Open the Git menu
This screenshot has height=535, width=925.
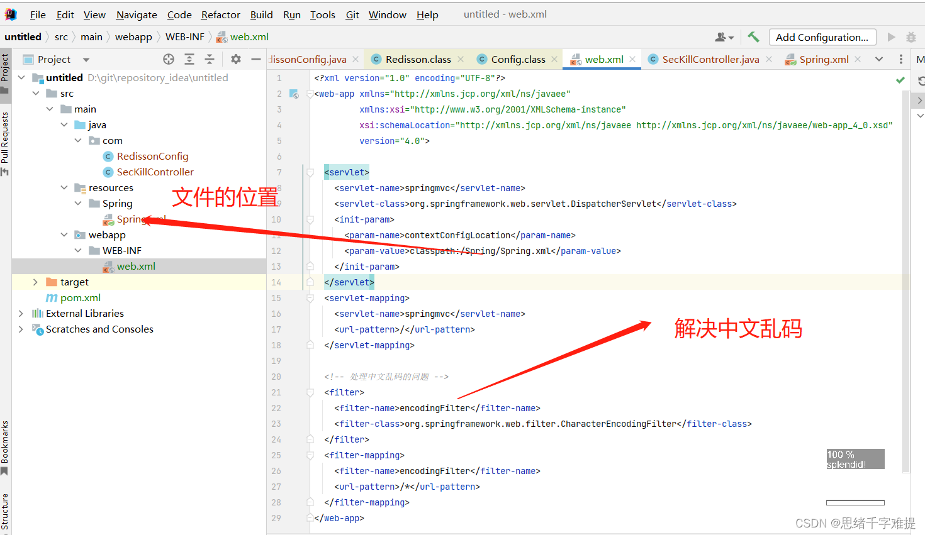click(x=352, y=14)
